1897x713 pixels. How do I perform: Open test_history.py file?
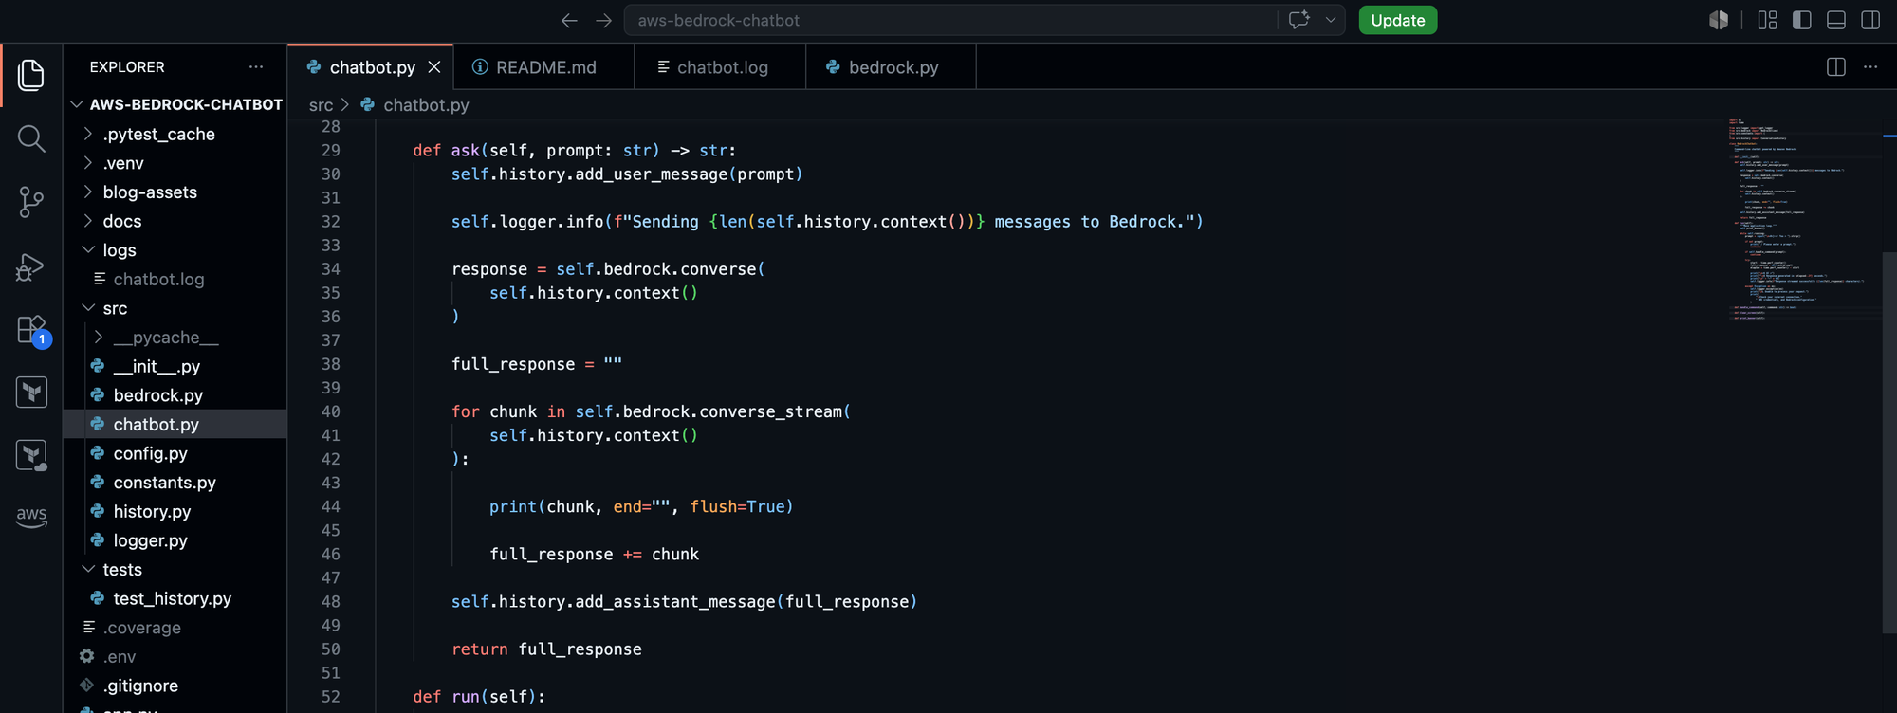[175, 598]
